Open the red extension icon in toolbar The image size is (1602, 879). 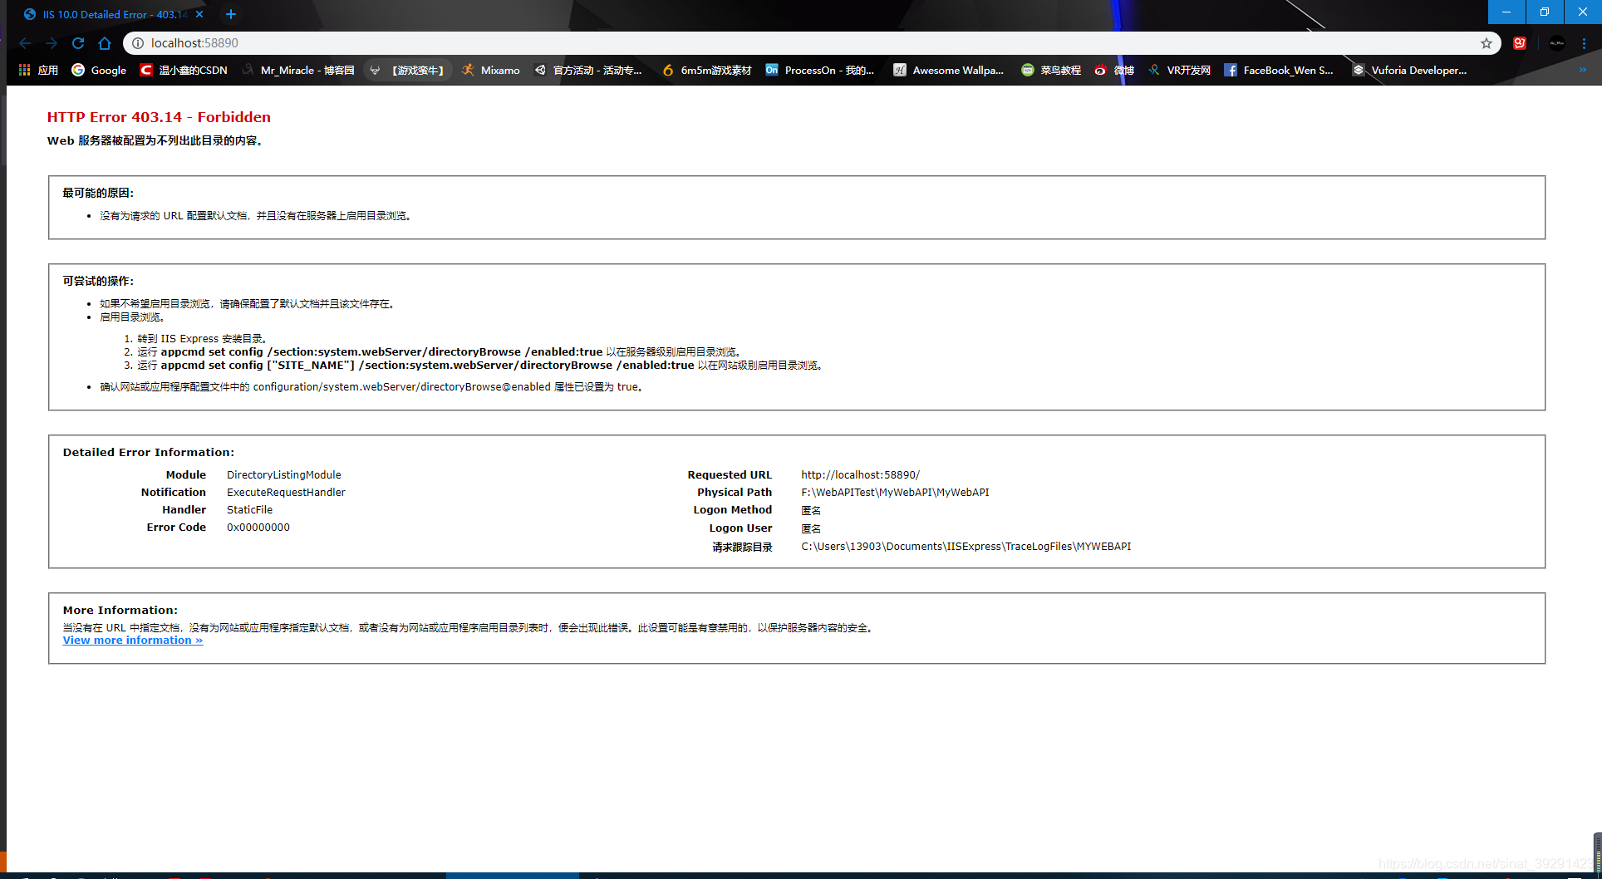pos(1520,43)
